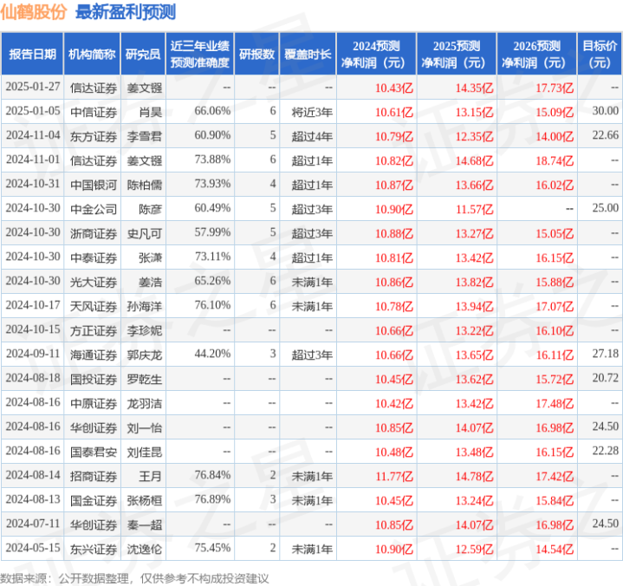Click coverage cell 超过4年

pos(312,137)
